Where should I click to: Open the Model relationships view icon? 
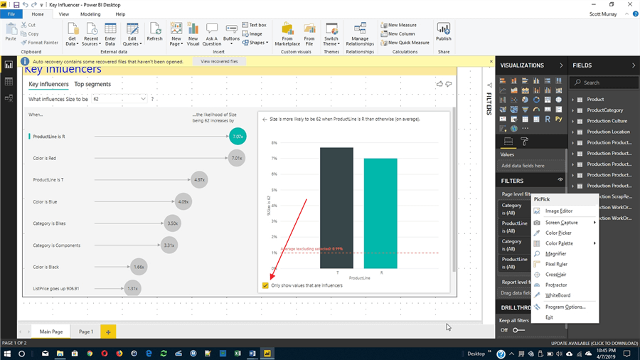(9, 98)
